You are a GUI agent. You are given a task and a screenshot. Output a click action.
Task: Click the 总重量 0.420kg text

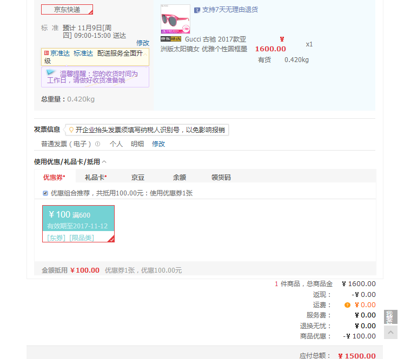pos(68,99)
